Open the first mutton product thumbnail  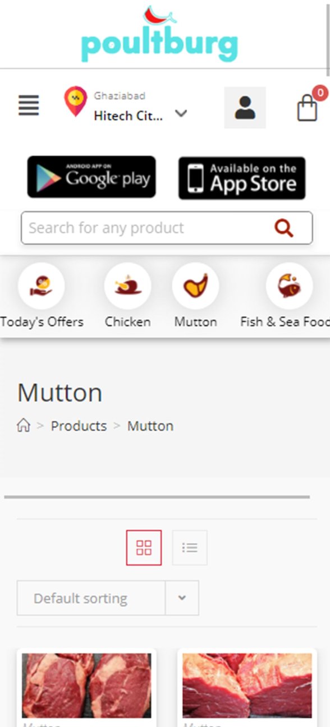[x=86, y=685]
